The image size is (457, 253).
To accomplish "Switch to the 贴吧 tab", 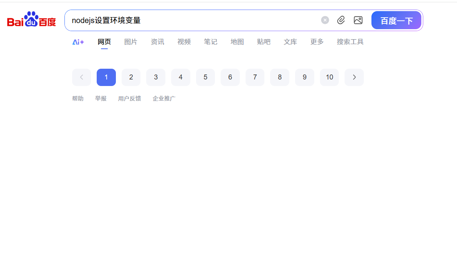I will pyautogui.click(x=264, y=42).
